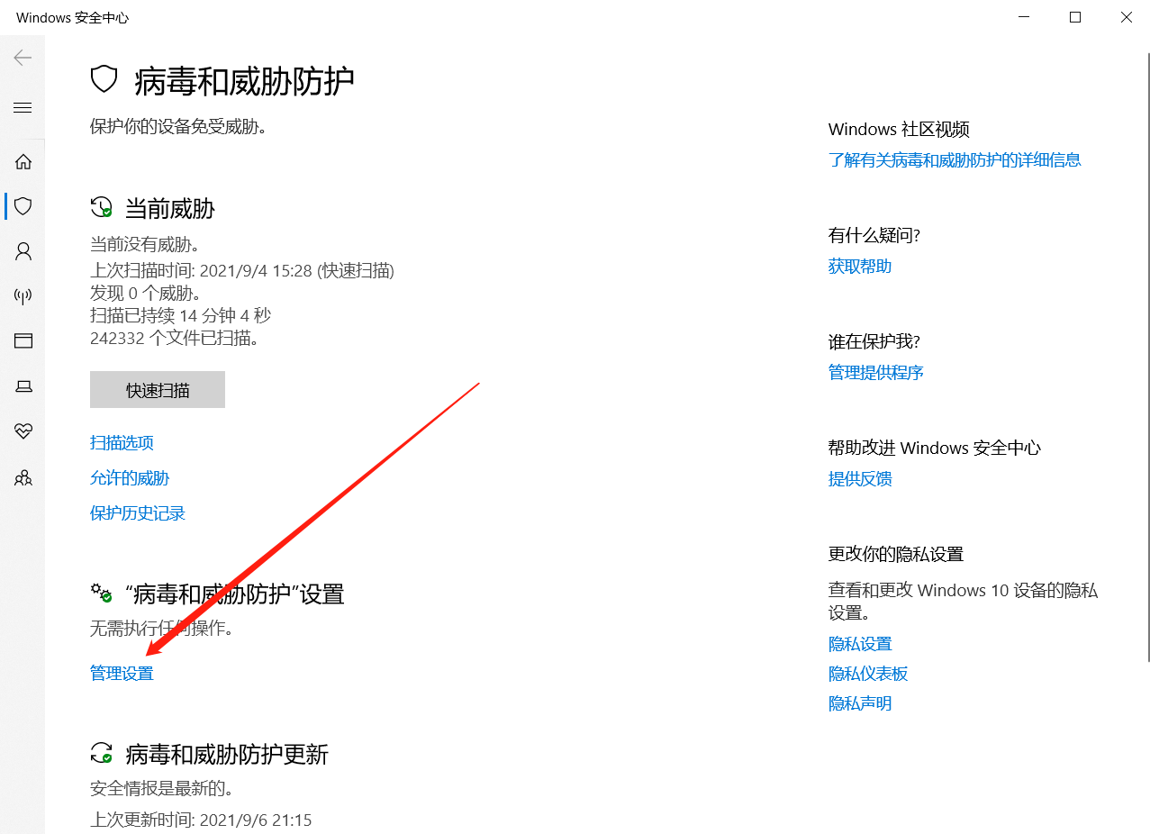Open Device performance & health icon

pos(23,431)
